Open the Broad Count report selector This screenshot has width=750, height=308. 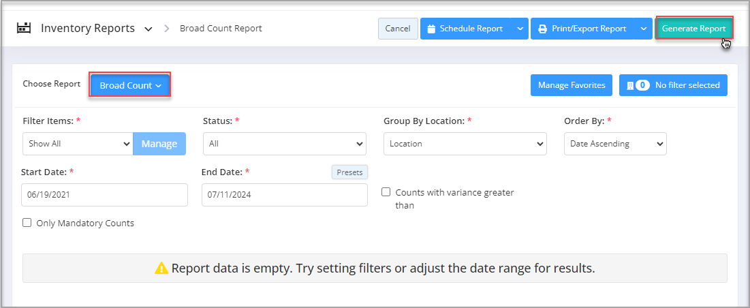coord(130,86)
